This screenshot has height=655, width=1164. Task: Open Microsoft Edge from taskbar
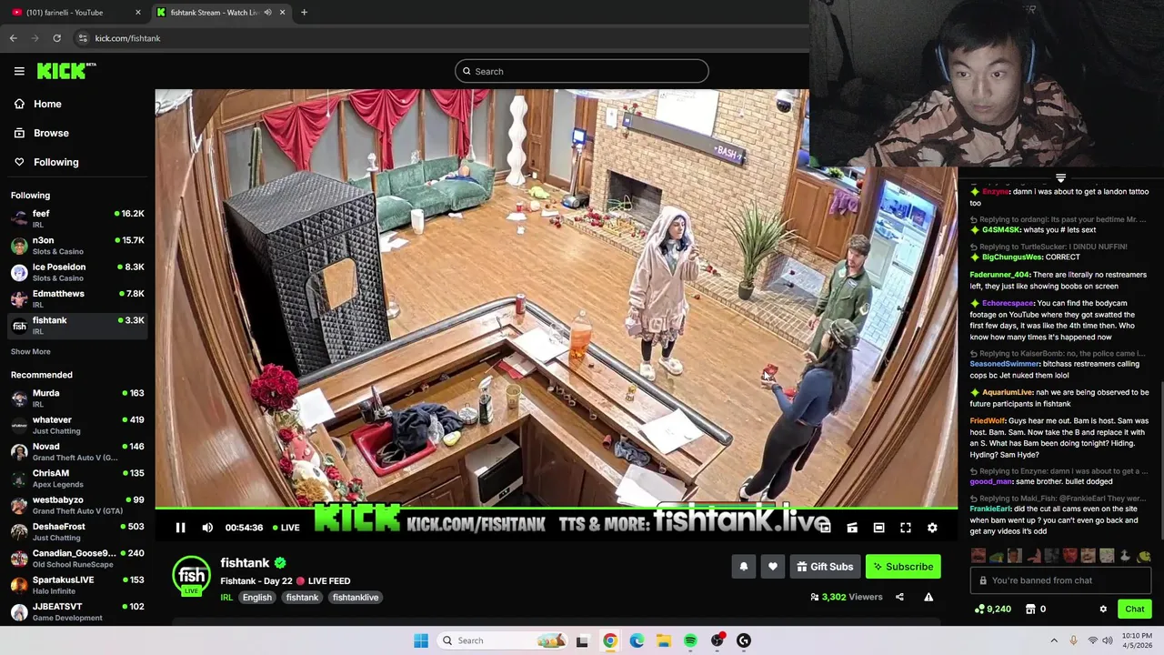tap(637, 640)
